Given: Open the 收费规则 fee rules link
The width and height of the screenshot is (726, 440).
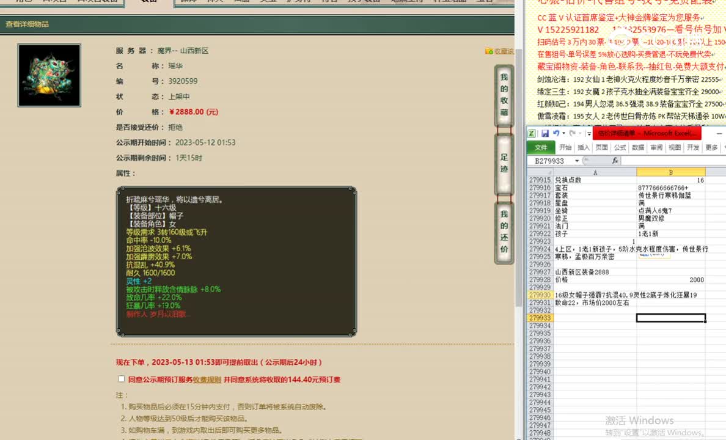Looking at the screenshot, I should coord(207,380).
